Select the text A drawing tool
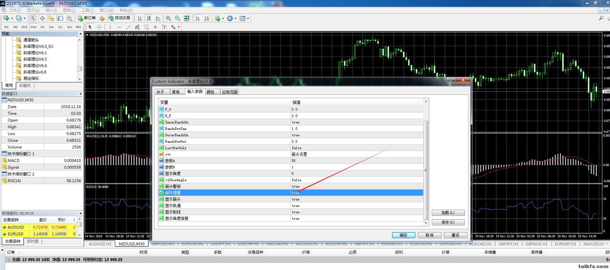Image resolution: width=610 pixels, height=270 pixels. tap(155, 27)
